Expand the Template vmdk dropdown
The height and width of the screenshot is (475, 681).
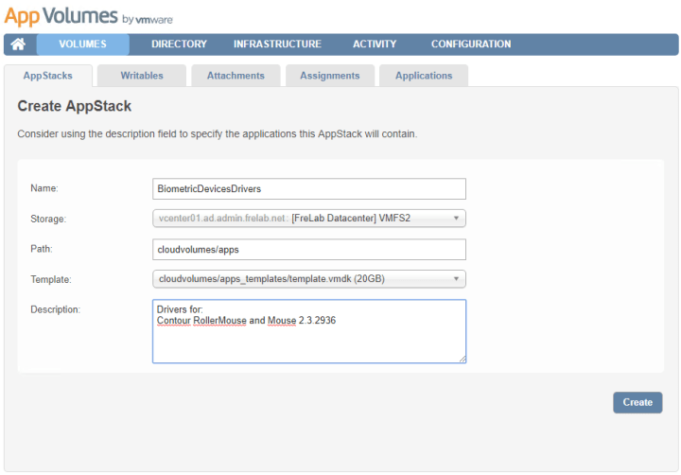309,279
